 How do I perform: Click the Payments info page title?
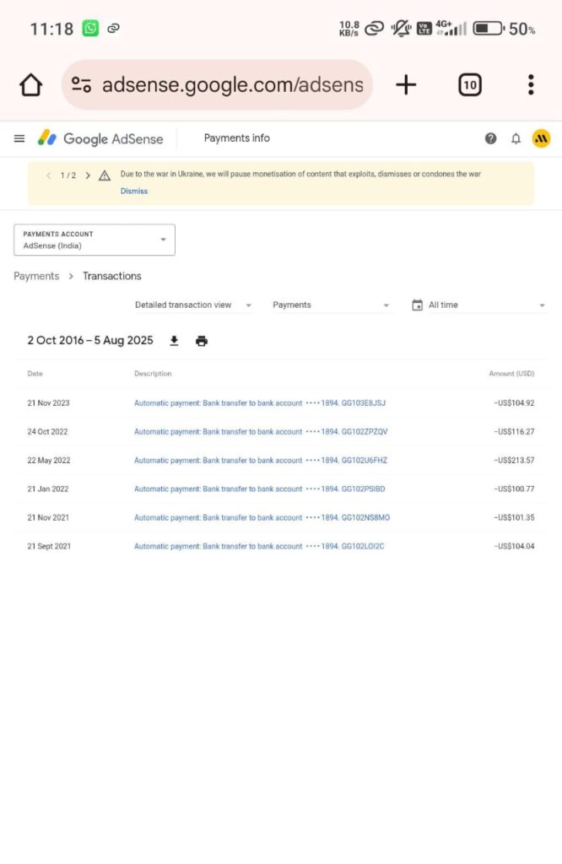(x=237, y=138)
